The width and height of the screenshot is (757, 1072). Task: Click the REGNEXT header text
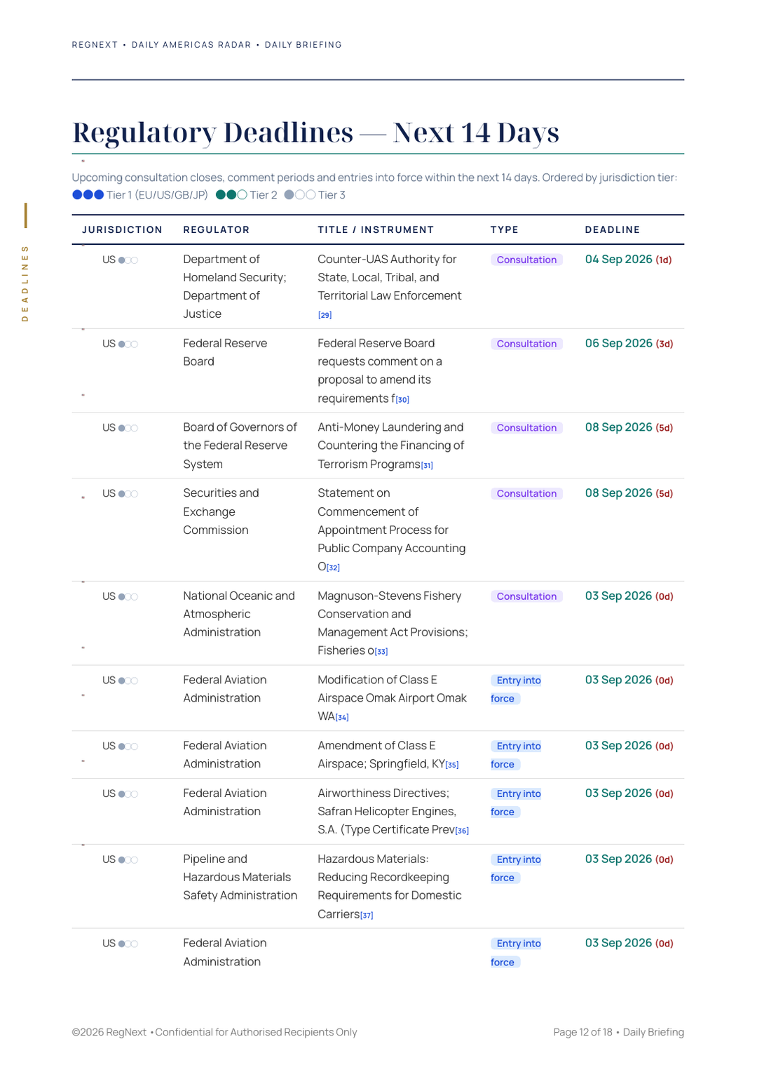[95, 45]
